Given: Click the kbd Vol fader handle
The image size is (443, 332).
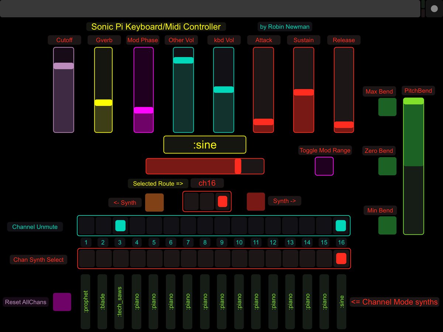Looking at the screenshot, I should point(224,90).
